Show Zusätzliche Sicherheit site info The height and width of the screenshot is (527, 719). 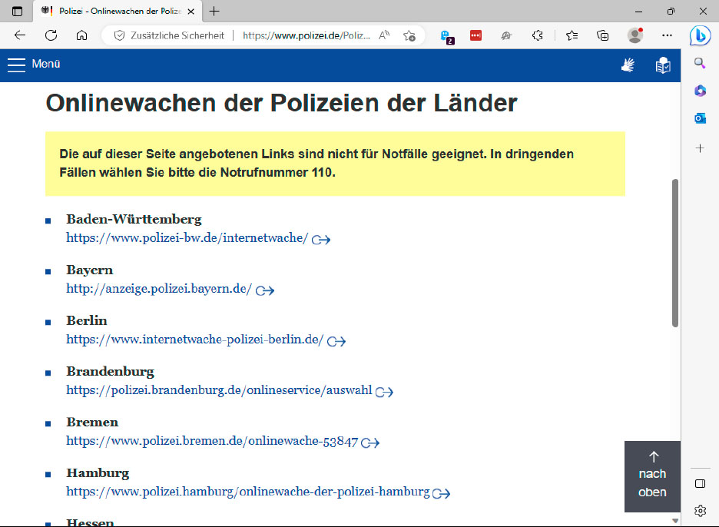[169, 35]
